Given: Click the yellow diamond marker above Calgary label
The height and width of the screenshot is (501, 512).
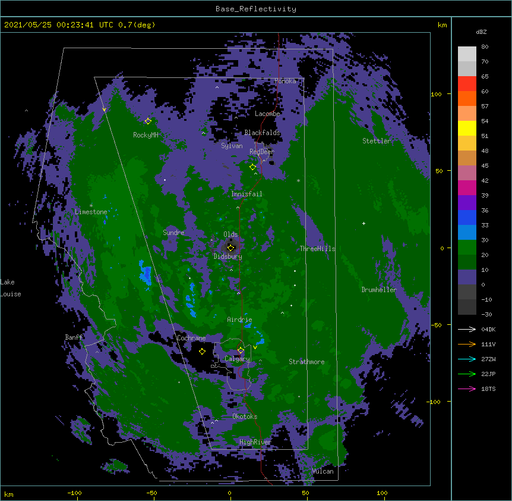Looking at the screenshot, I should [241, 350].
